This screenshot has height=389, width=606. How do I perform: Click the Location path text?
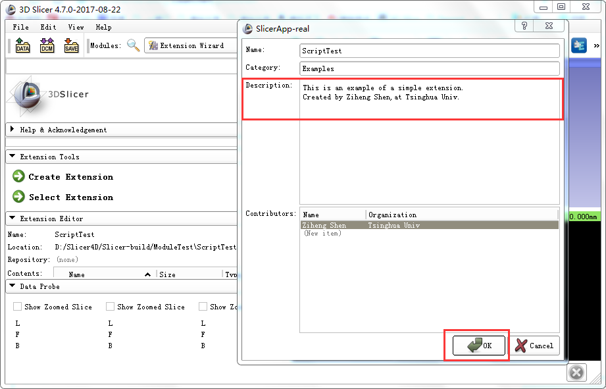(x=145, y=247)
